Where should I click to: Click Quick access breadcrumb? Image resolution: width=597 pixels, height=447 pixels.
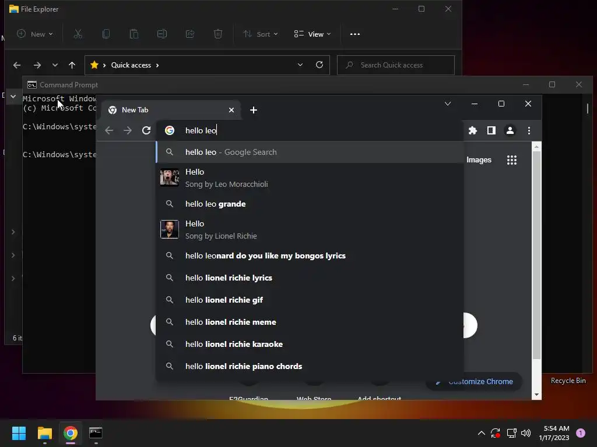click(x=131, y=65)
